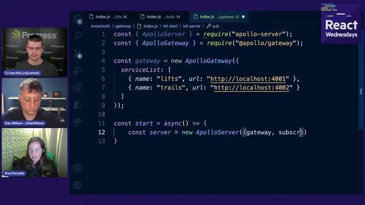Click subscr text on line 12
This screenshot has height=205, width=365.
point(289,132)
